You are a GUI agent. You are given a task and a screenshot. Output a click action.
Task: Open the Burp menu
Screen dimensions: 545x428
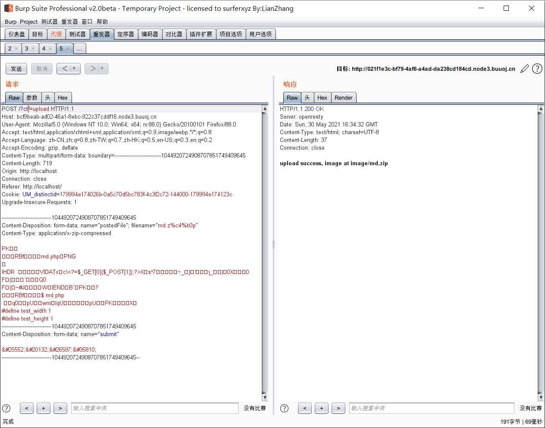[x=11, y=22]
